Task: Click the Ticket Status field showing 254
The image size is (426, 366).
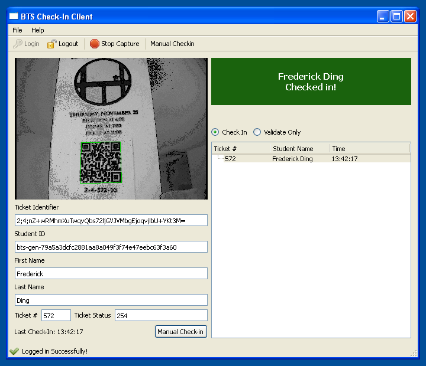Action: tap(161, 315)
